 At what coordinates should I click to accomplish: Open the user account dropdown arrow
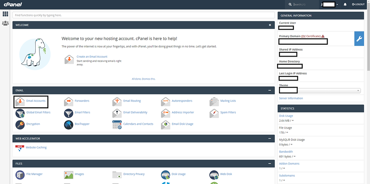[337, 4]
